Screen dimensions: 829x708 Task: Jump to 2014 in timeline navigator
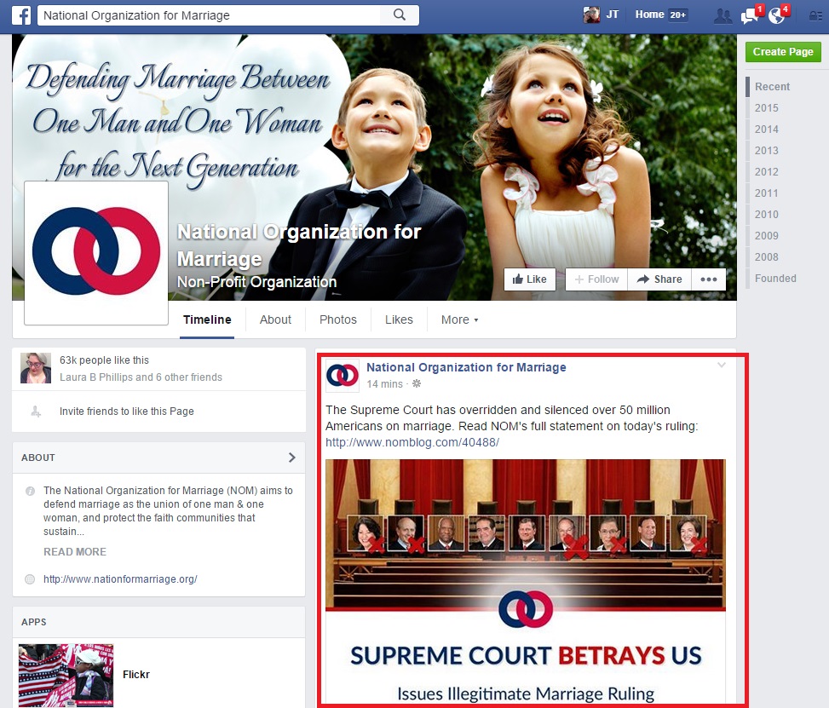click(x=766, y=129)
